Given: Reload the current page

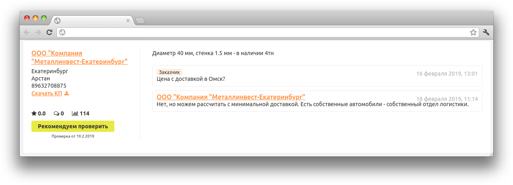Looking at the screenshot, I should coord(49,33).
